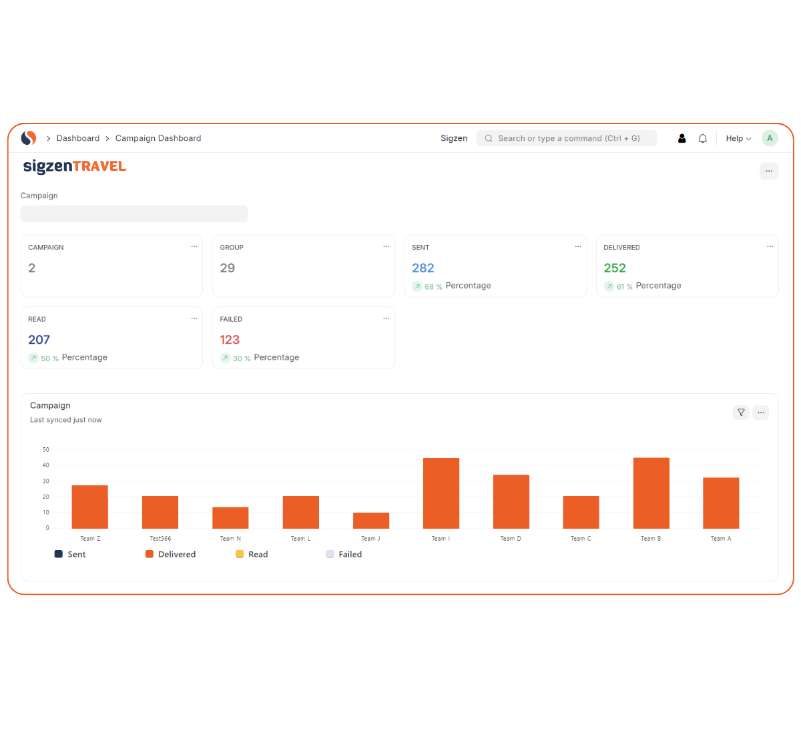Open the Campaign chart options menu
The width and height of the screenshot is (801, 749).
click(761, 413)
